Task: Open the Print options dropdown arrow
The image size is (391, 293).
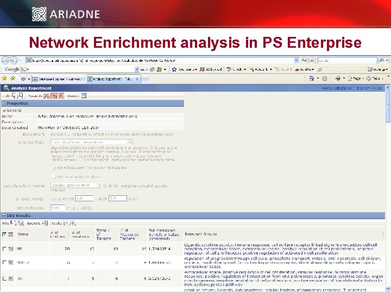Action: click(344, 79)
